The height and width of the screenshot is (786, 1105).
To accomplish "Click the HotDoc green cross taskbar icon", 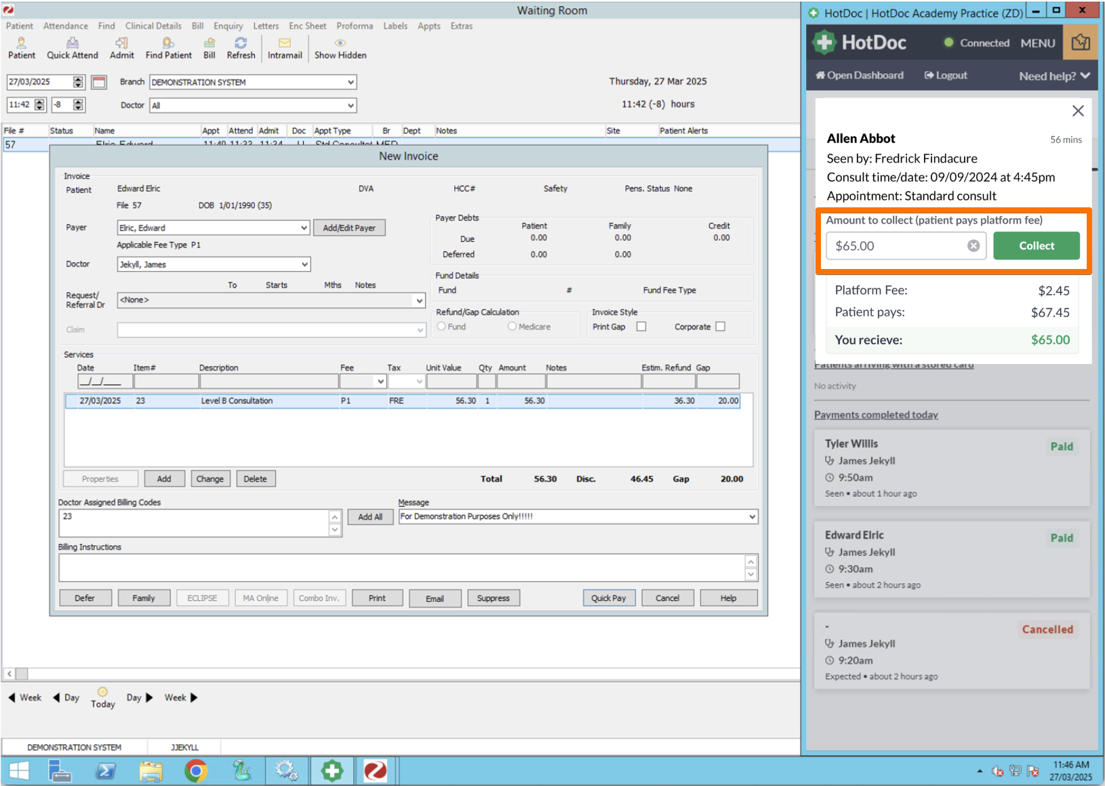I will coord(332,771).
